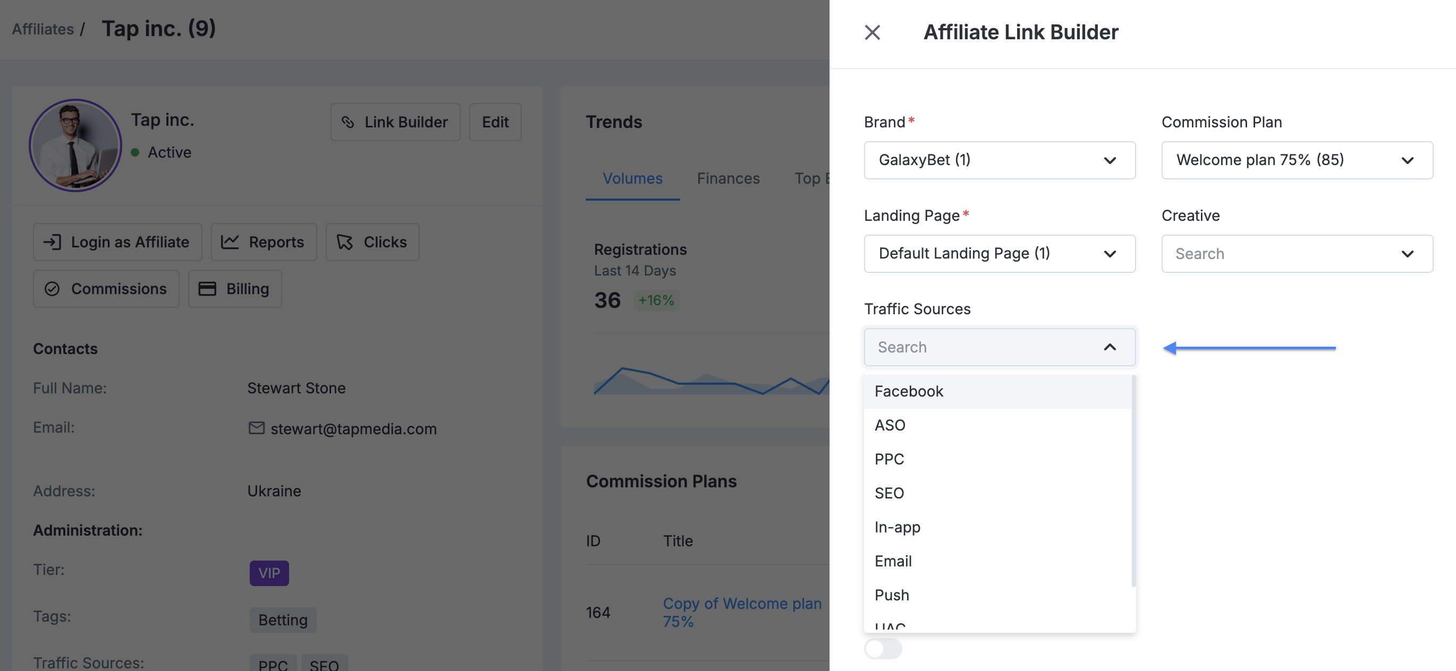Collapse the Traffic Sources dropdown chevron
Screen dimensions: 1456x671
(1110, 347)
